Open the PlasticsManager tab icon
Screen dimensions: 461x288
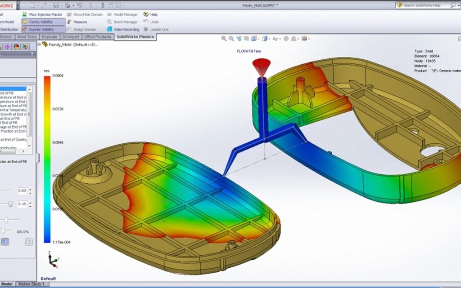click(26, 47)
